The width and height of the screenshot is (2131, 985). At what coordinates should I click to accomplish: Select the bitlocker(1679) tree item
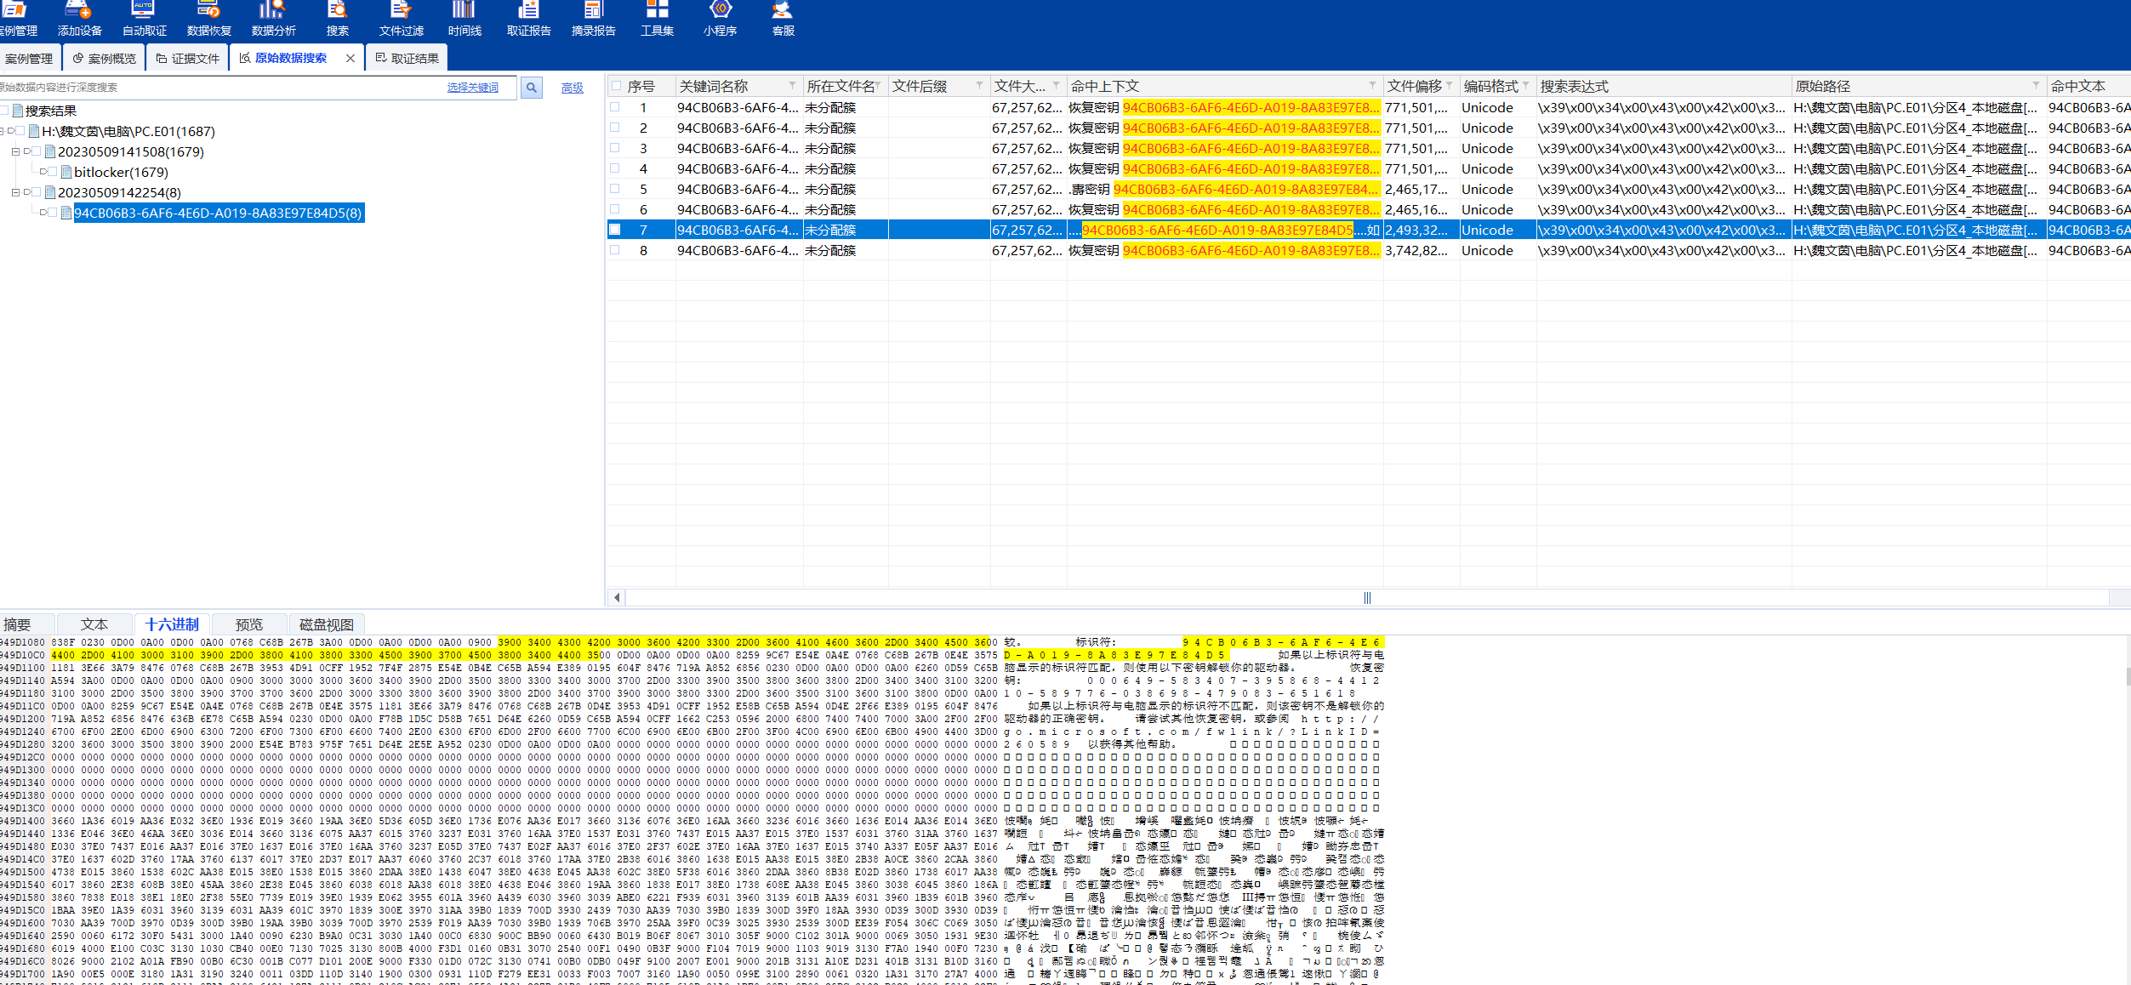[x=121, y=172]
